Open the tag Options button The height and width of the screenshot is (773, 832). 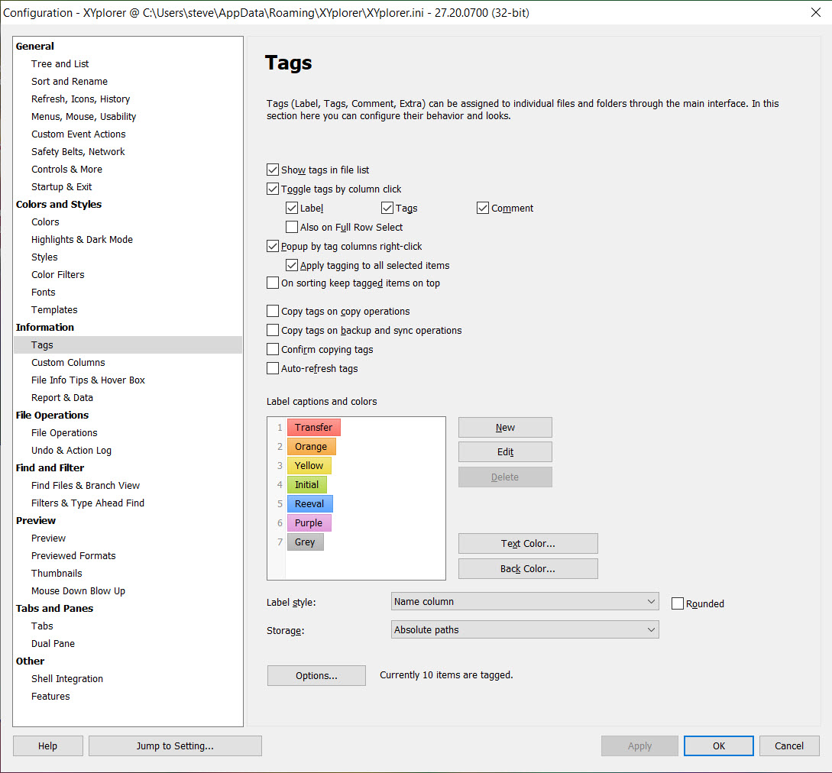click(x=316, y=676)
